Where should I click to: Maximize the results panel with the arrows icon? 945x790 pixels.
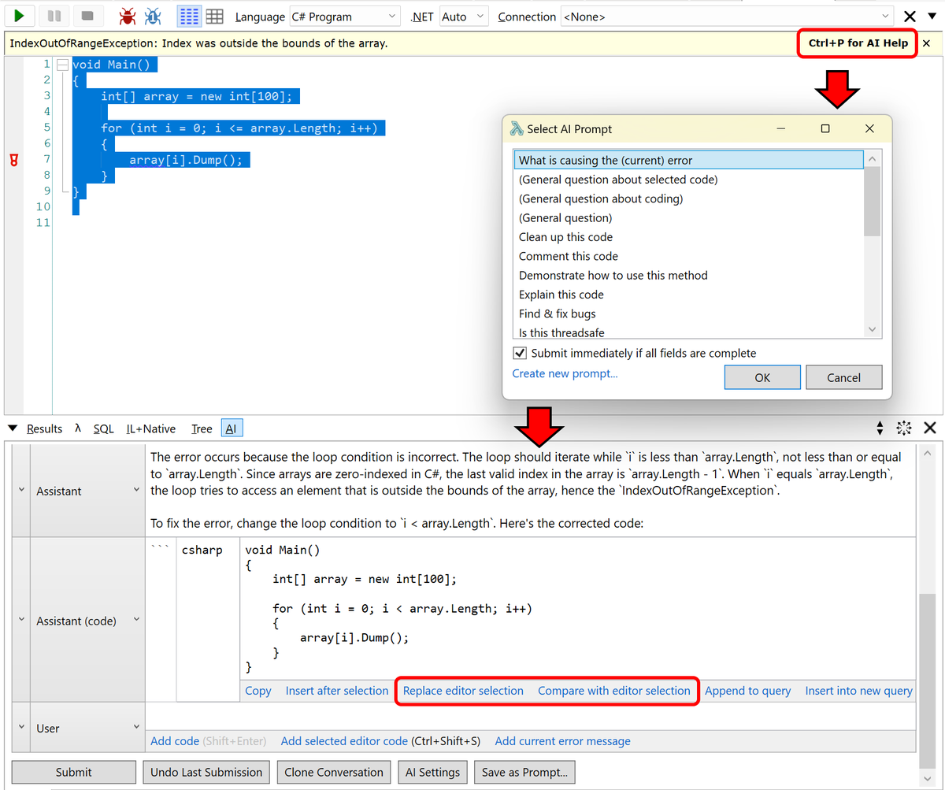[903, 428]
